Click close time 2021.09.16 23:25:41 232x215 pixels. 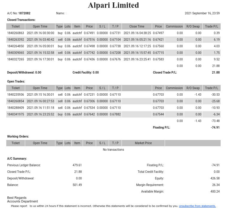(x=137, y=59)
